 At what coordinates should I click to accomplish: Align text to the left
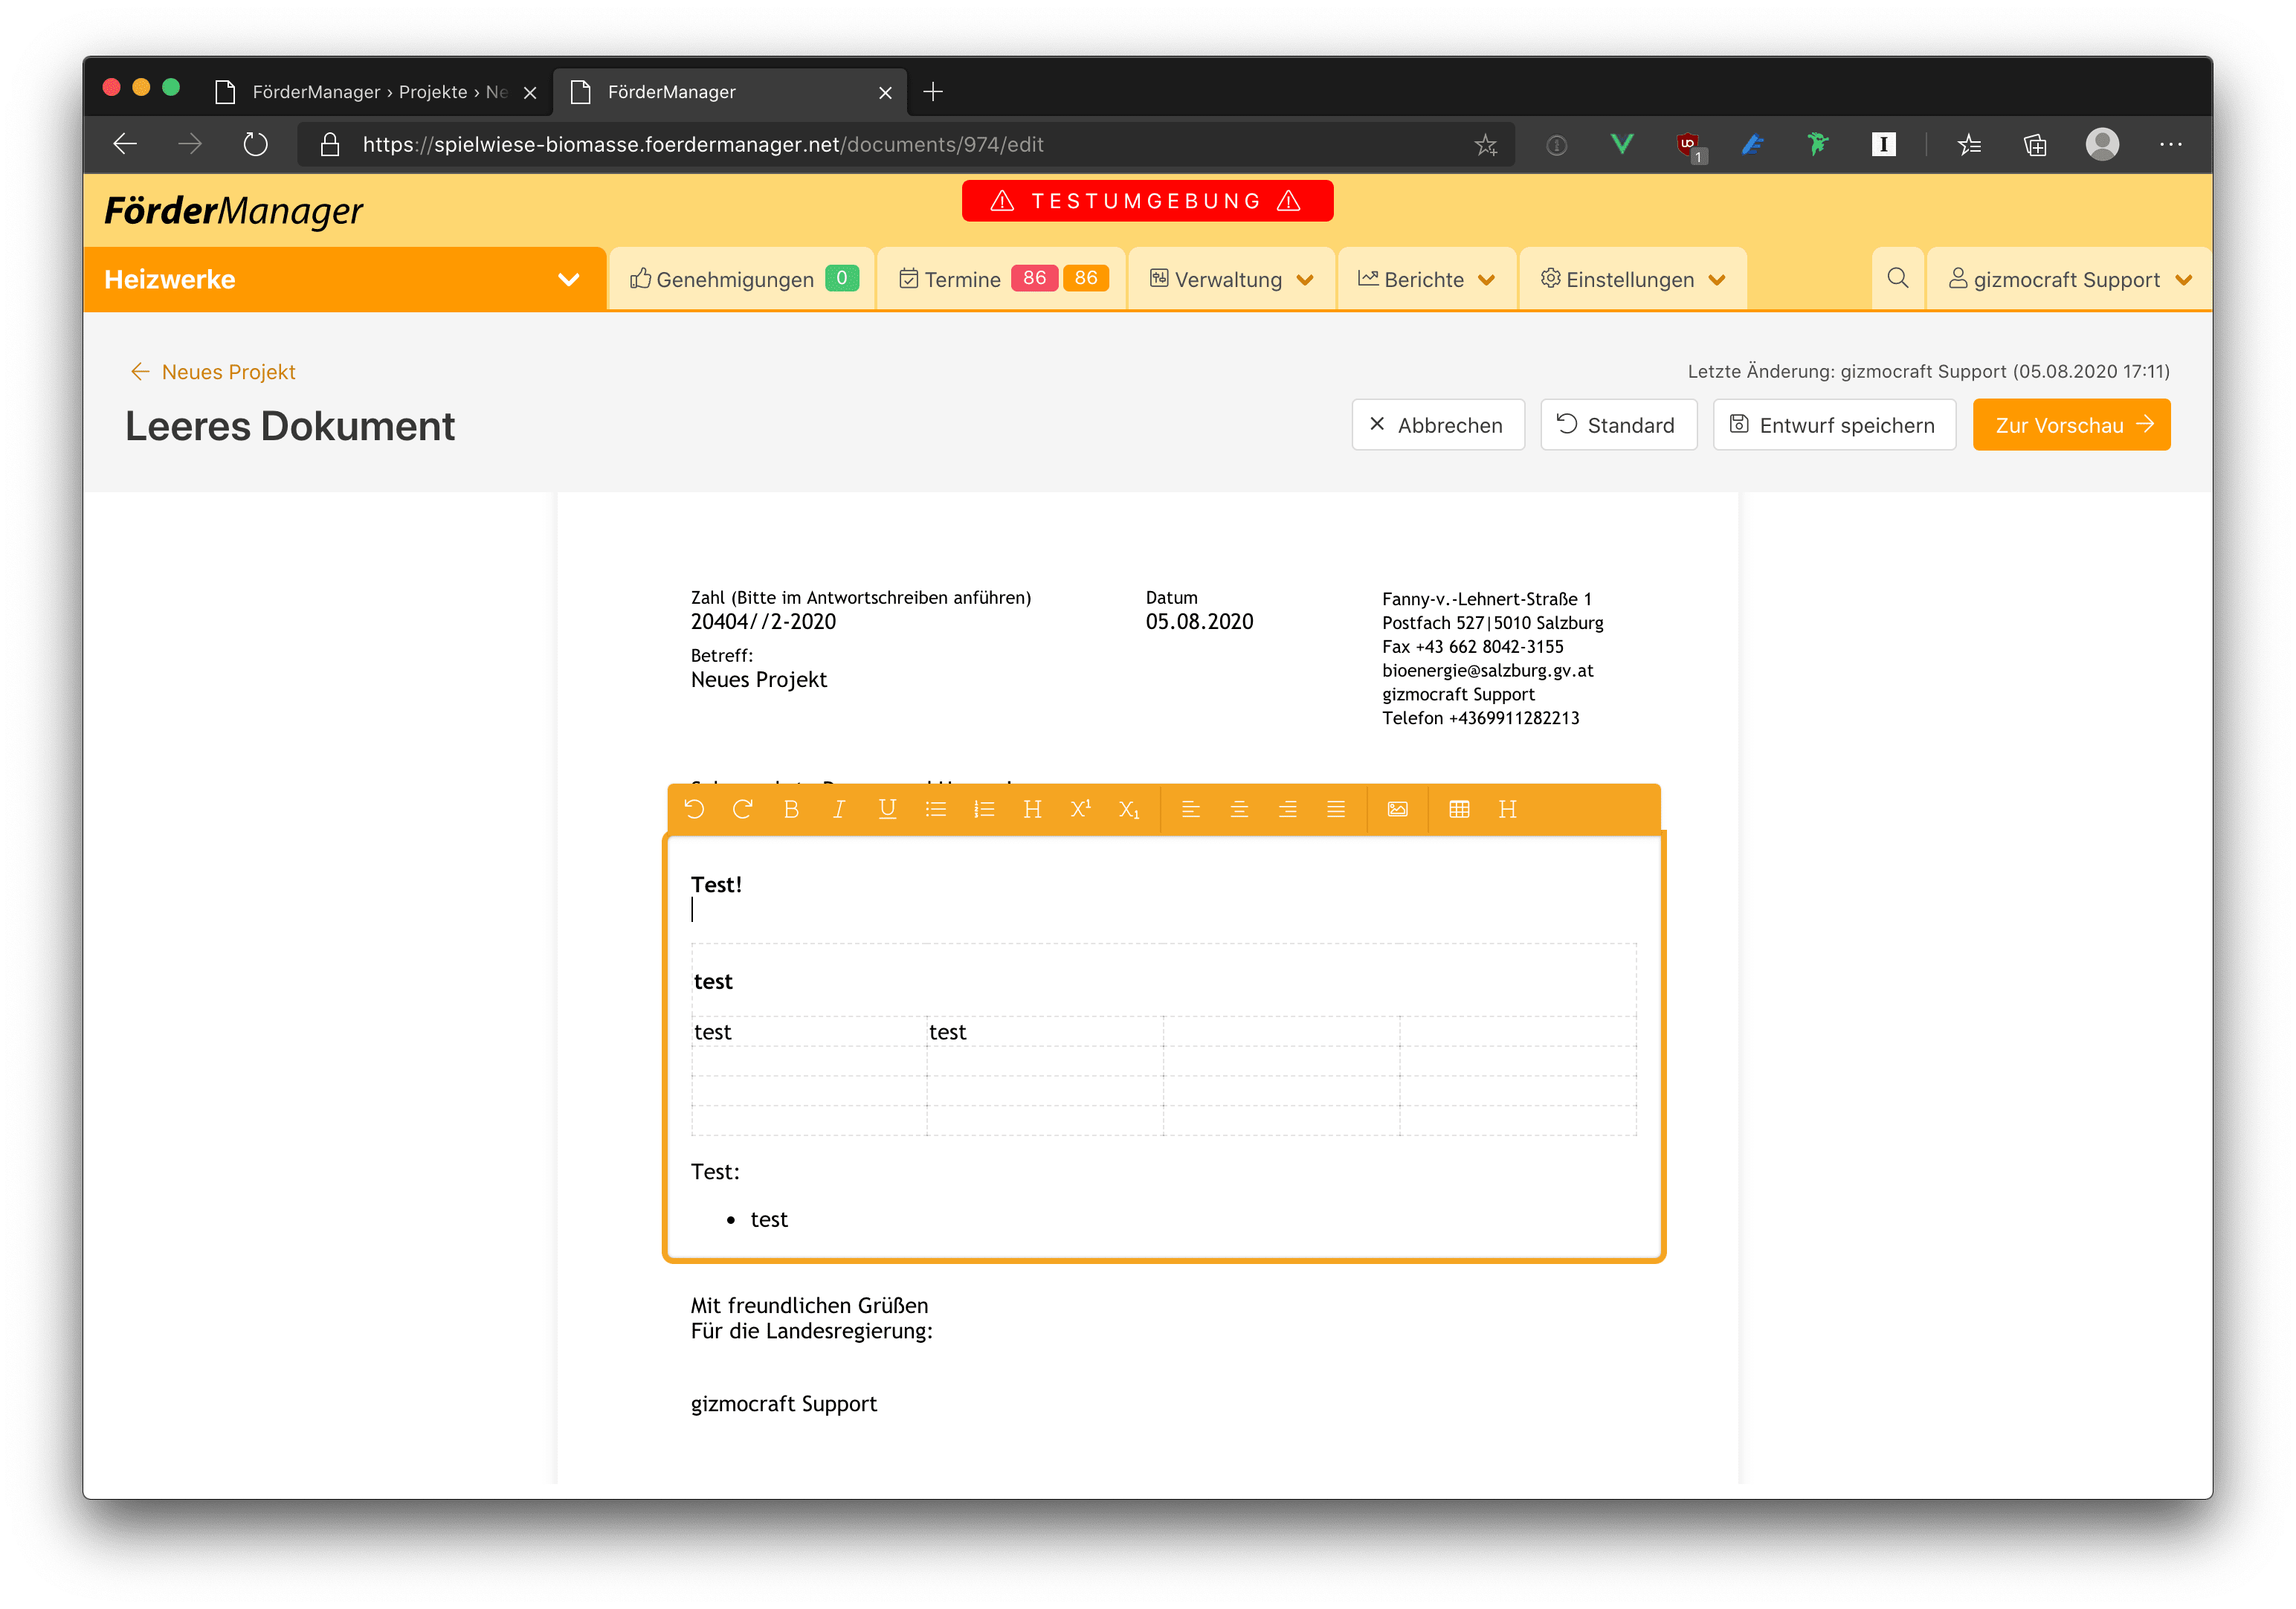tap(1191, 809)
